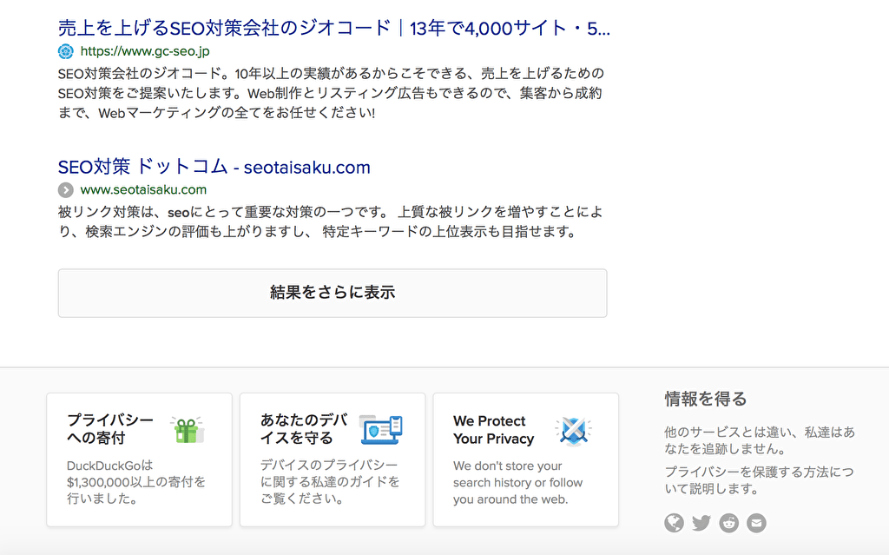Open the ジオコード SEO対策会社 result title

coord(333,28)
